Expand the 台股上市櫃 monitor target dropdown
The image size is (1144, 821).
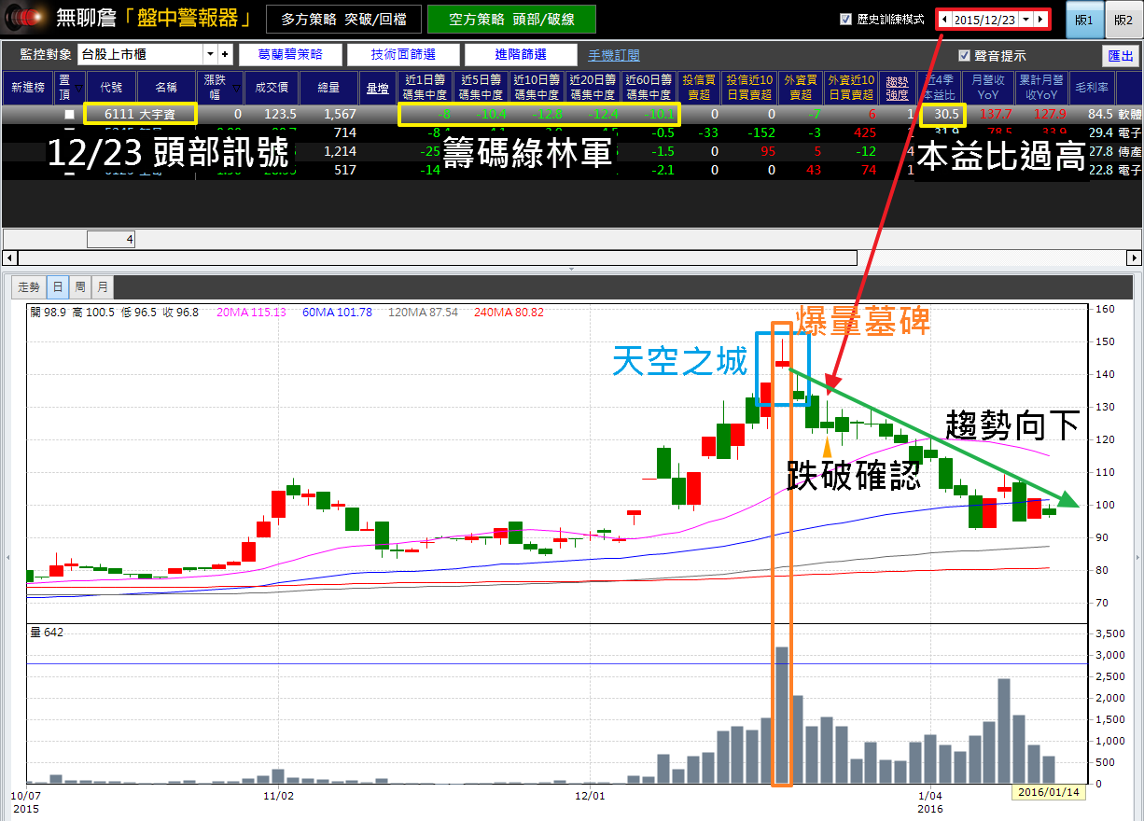pos(210,54)
